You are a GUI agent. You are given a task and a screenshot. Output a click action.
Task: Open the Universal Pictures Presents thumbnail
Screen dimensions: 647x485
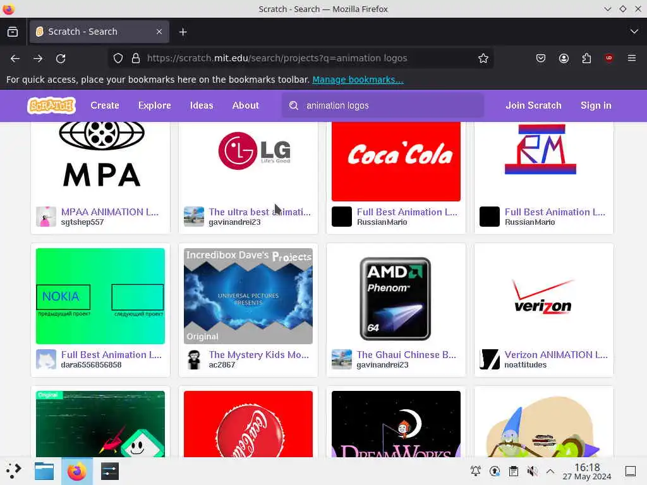[248, 296]
